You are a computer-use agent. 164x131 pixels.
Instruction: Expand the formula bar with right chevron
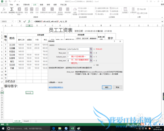click(162, 22)
